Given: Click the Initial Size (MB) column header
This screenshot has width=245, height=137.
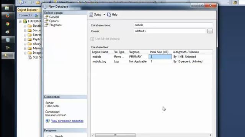Looking at the screenshot, I should click(x=159, y=52).
